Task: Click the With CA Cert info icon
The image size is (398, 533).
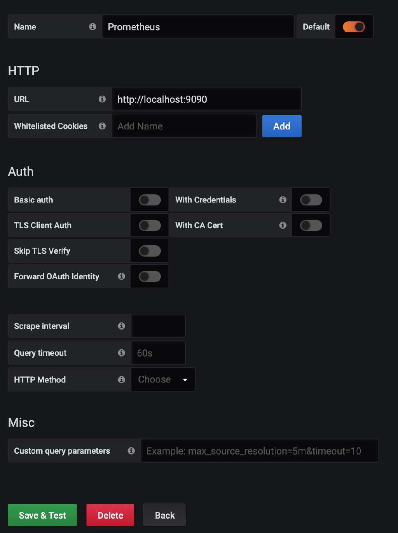Action: pos(283,225)
